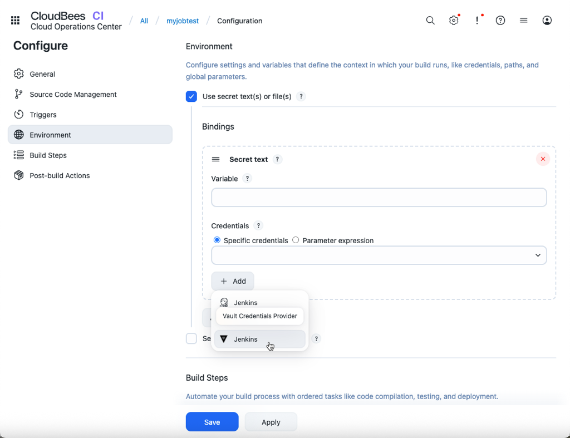The width and height of the screenshot is (570, 438).
Task: Click the Bindings heading
Action: coord(218,126)
